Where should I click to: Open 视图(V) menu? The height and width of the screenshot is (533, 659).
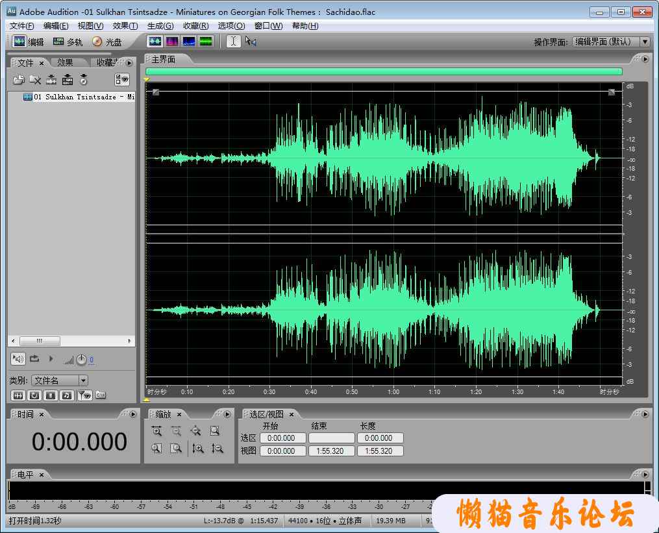(90, 26)
